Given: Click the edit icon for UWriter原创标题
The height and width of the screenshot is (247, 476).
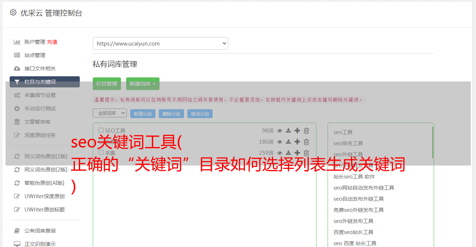Looking at the screenshot, I should 17,210.
